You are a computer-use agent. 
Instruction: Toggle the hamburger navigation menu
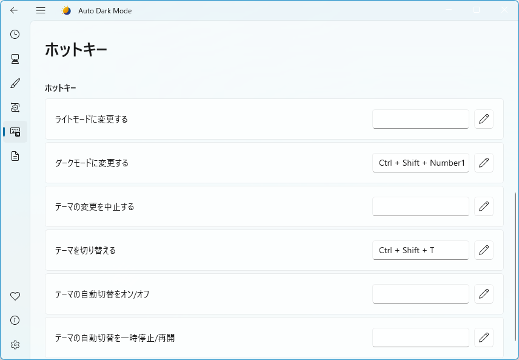pyautogui.click(x=41, y=10)
